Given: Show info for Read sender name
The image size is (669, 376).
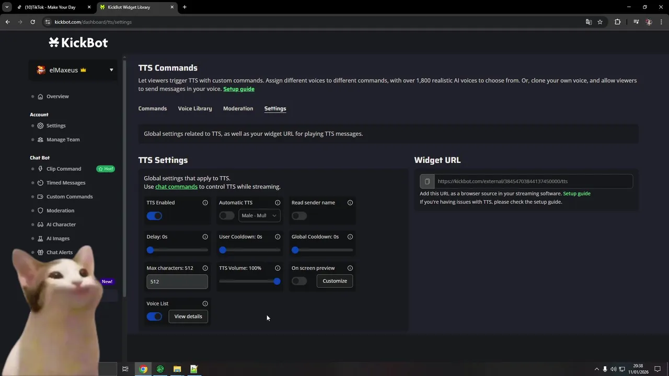Looking at the screenshot, I should click(350, 203).
